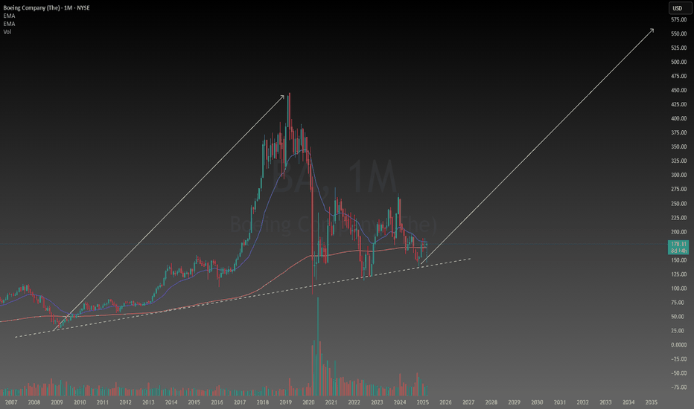Click the 2022 time axis label
The height and width of the screenshot is (409, 694).
354,402
